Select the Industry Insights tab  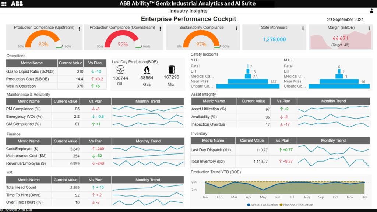(x=188, y=11)
